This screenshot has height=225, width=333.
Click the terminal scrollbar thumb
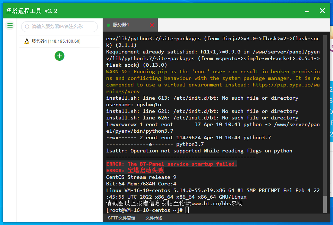point(325,204)
